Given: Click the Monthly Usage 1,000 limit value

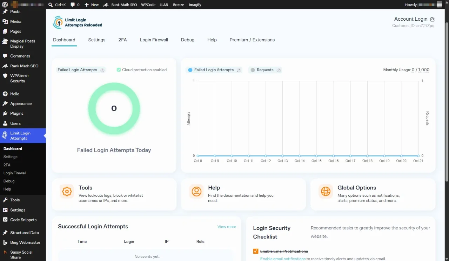Looking at the screenshot, I should tap(424, 70).
